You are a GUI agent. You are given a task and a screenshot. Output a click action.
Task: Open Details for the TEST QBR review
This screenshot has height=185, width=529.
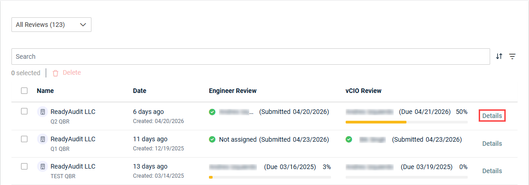click(492, 171)
